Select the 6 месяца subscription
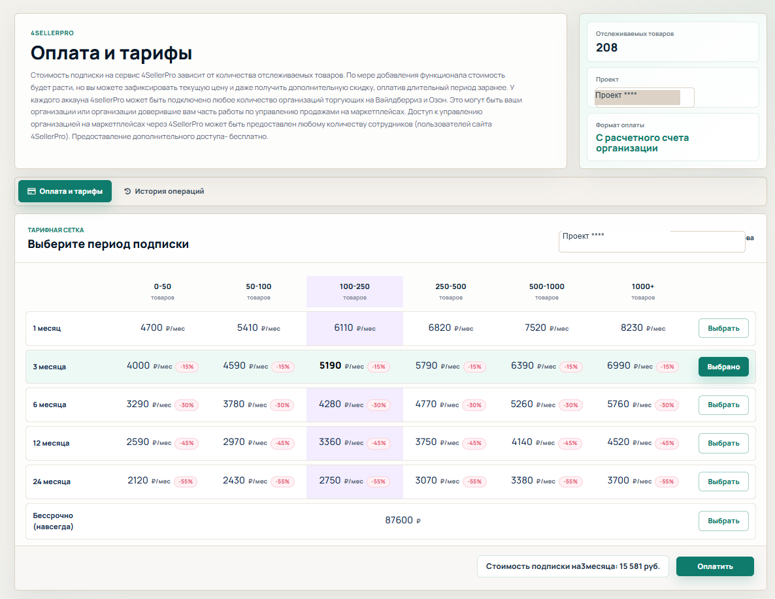This screenshot has height=599, width=775. click(723, 405)
